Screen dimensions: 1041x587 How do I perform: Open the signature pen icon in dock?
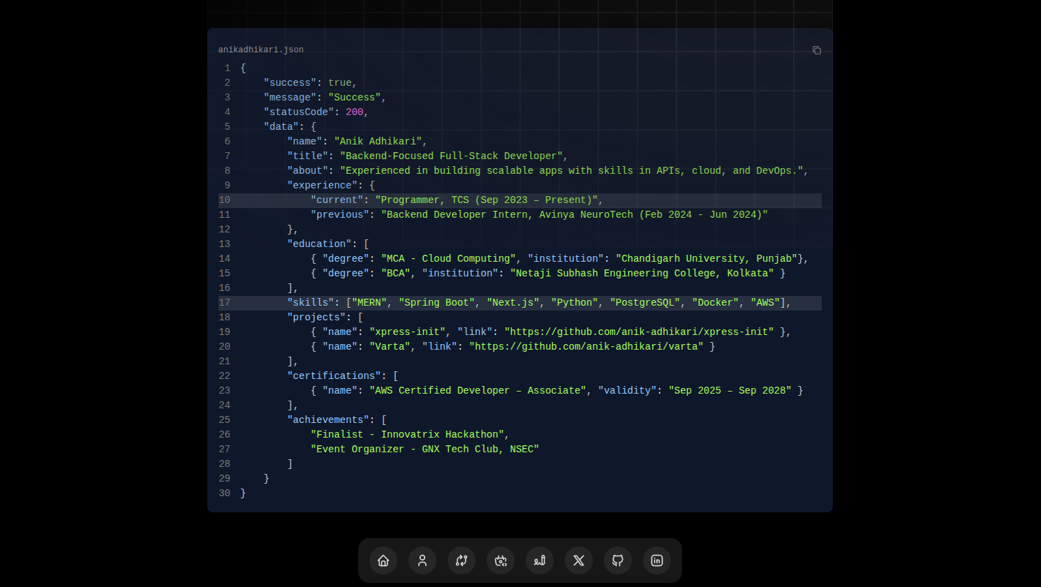coord(540,560)
